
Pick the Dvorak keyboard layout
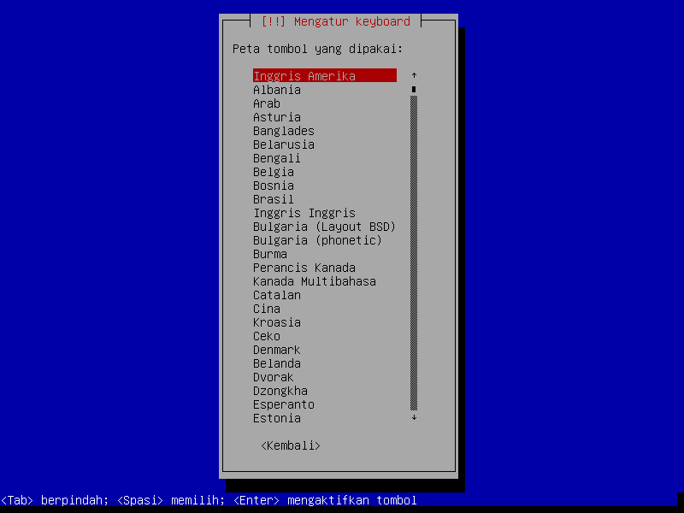pos(274,377)
